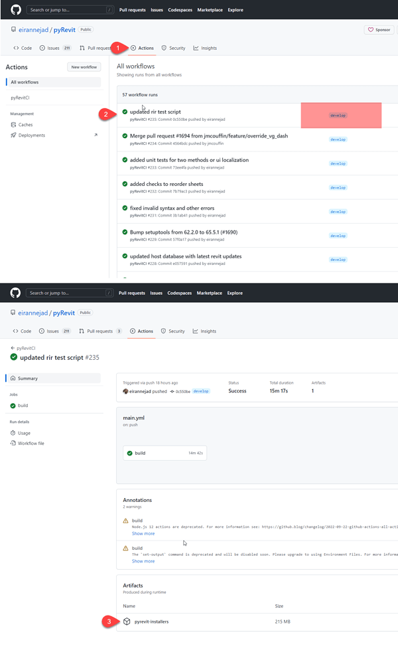Viewport: 398px width, 664px height.
Task: Click the Search or jump to field
Action: (70, 9)
